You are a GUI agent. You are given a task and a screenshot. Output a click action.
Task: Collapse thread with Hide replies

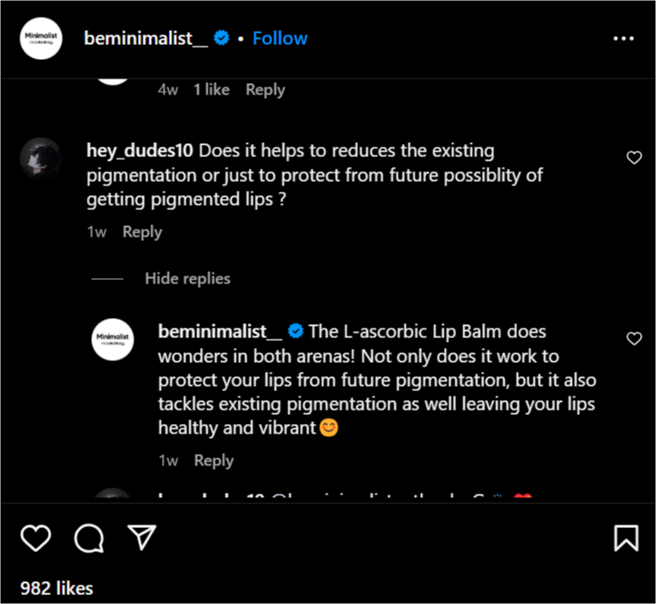pyautogui.click(x=187, y=278)
